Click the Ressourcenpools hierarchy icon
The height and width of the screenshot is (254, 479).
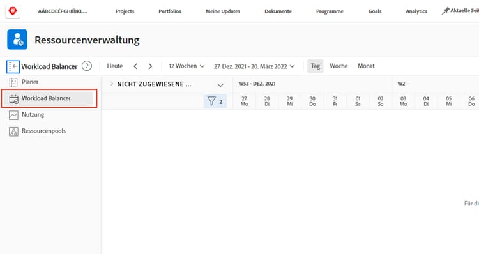[x=13, y=131]
